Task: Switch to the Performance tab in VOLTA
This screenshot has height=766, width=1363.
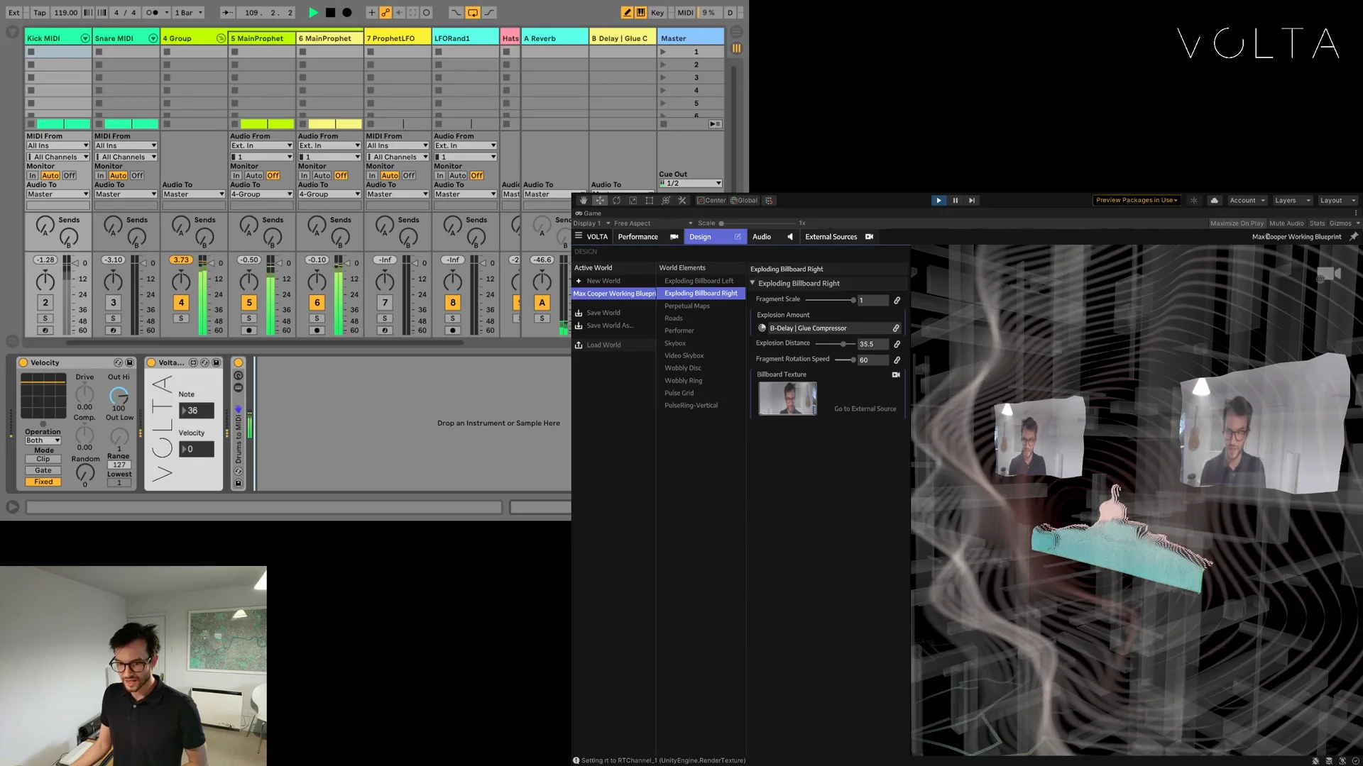Action: (x=637, y=236)
